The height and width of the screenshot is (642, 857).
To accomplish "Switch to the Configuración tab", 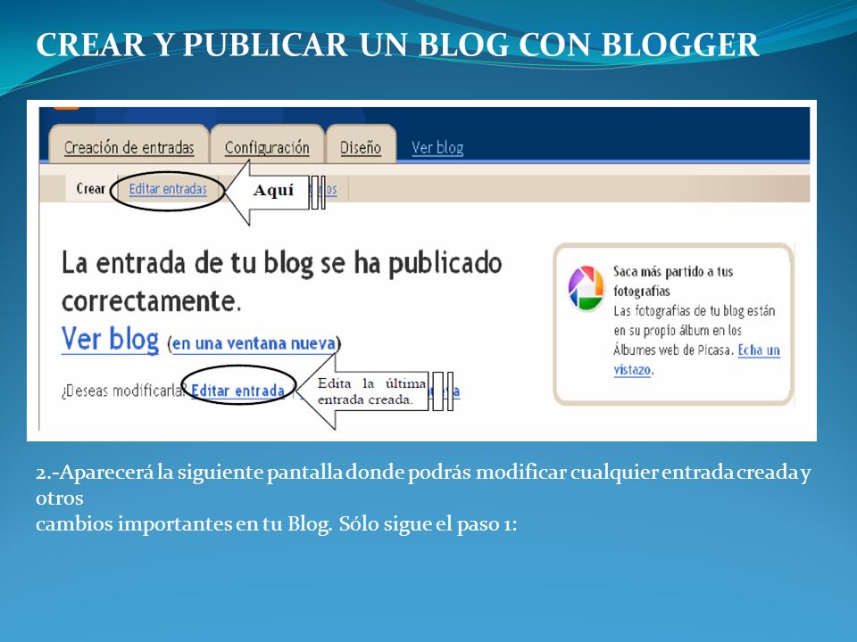I will 267,145.
